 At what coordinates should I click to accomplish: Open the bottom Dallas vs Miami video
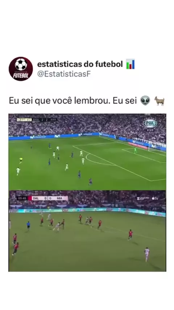[87, 231]
